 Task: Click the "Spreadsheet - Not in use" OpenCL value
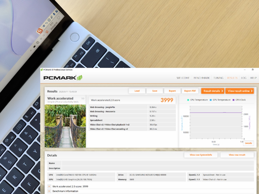pyautogui.click(x=214, y=175)
